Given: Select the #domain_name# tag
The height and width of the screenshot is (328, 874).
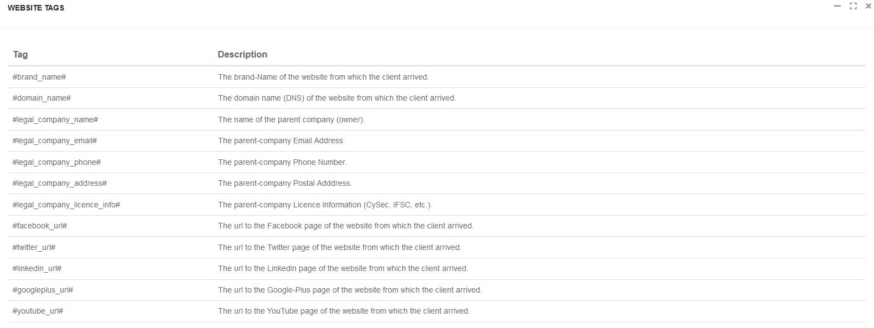Looking at the screenshot, I should coord(41,98).
